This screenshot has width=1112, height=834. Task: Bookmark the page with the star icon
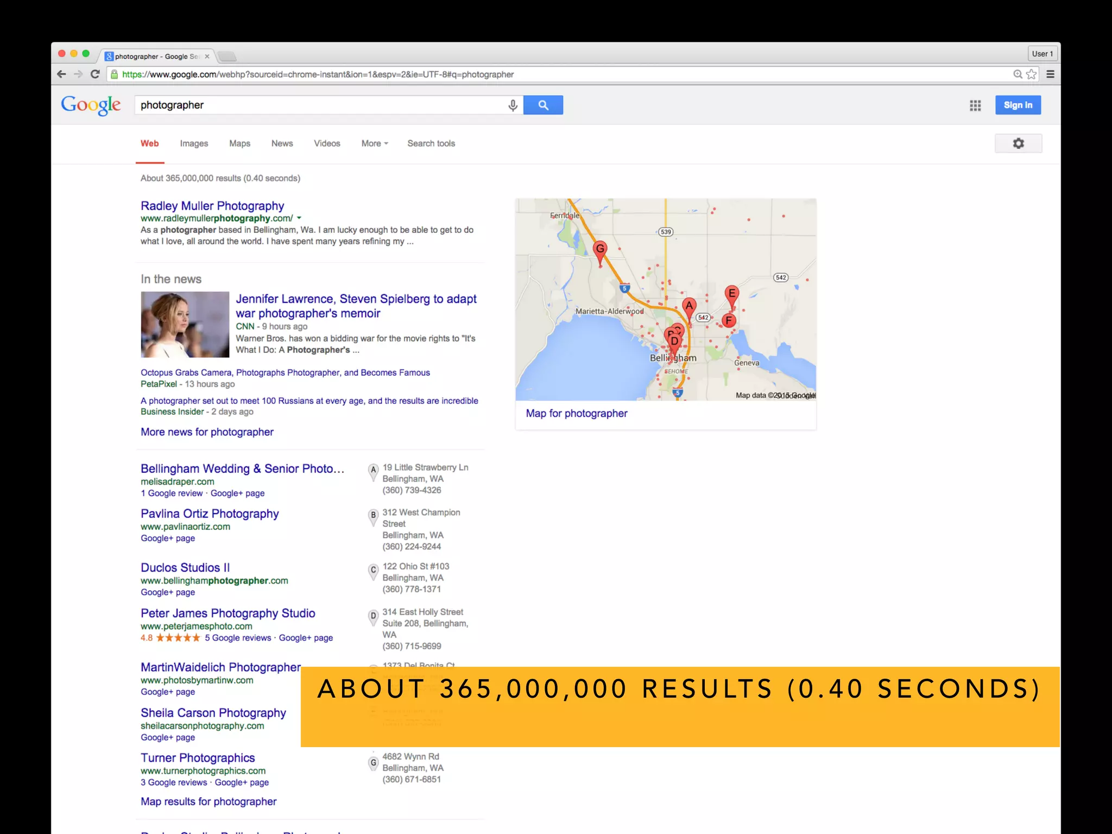[1031, 74]
